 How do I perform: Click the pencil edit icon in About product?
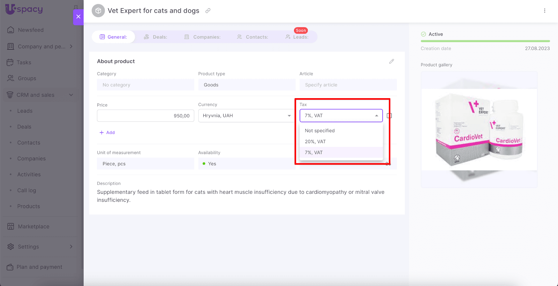point(392,61)
